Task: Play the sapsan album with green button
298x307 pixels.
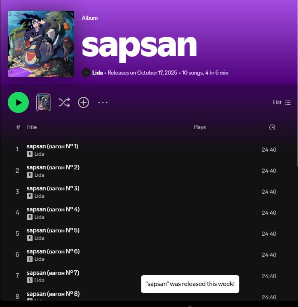Action: click(19, 102)
